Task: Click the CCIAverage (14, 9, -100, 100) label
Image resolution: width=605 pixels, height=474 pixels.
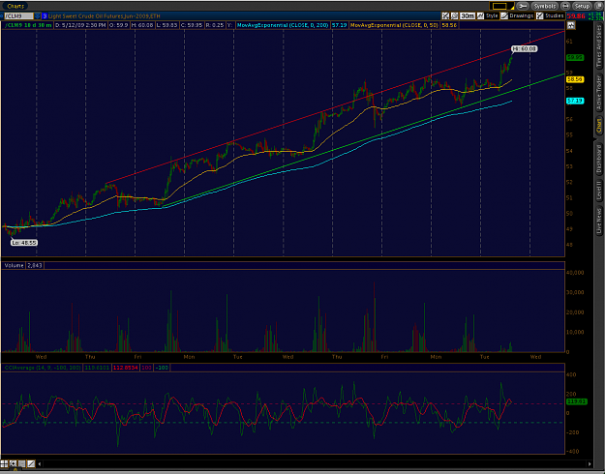Action: 43,368
